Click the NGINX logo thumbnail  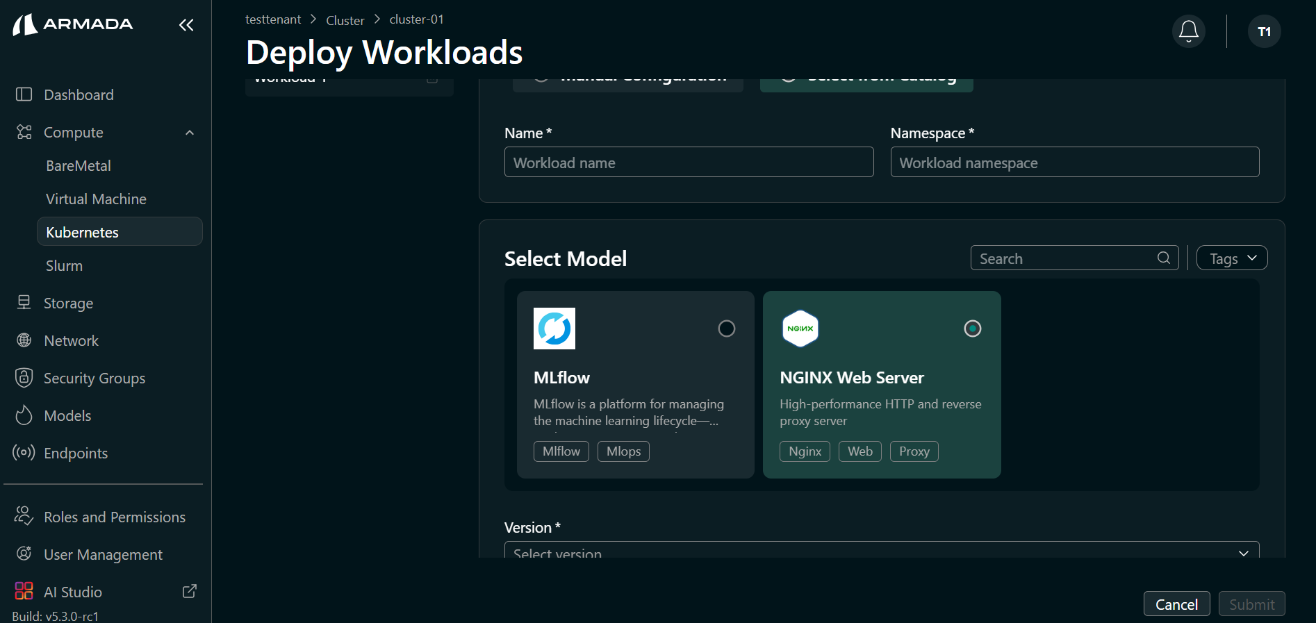(x=800, y=329)
